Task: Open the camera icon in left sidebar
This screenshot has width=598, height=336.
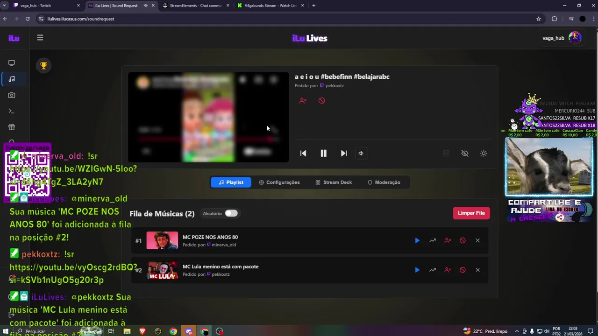Action: [x=12, y=95]
